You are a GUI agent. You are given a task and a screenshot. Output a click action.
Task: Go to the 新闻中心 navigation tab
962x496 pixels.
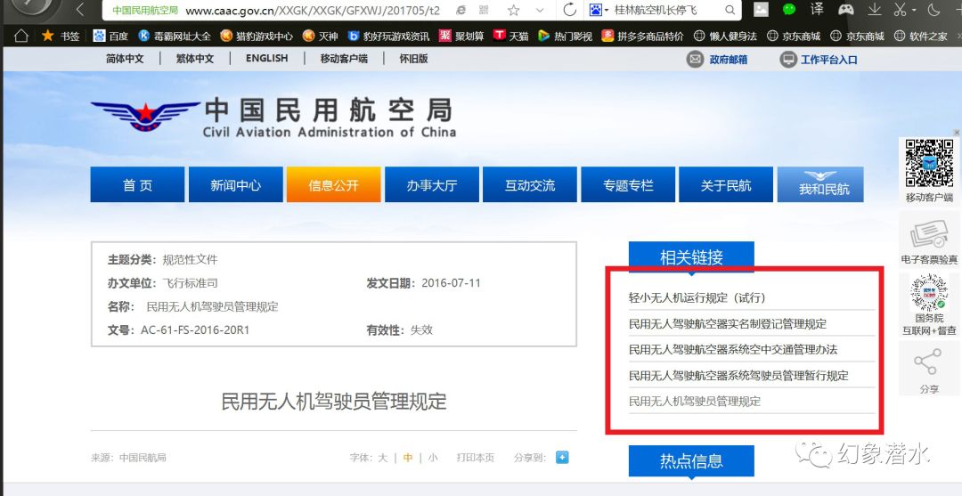coord(236,185)
